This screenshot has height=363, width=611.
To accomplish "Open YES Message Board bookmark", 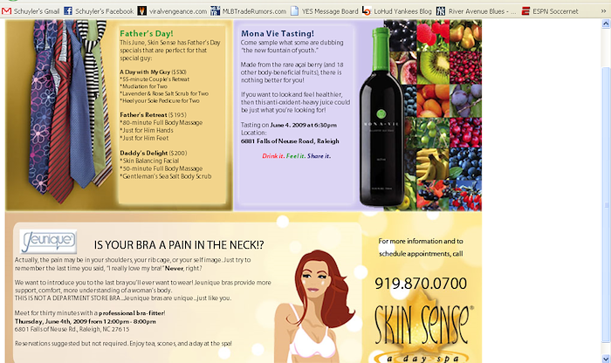I will (330, 11).
